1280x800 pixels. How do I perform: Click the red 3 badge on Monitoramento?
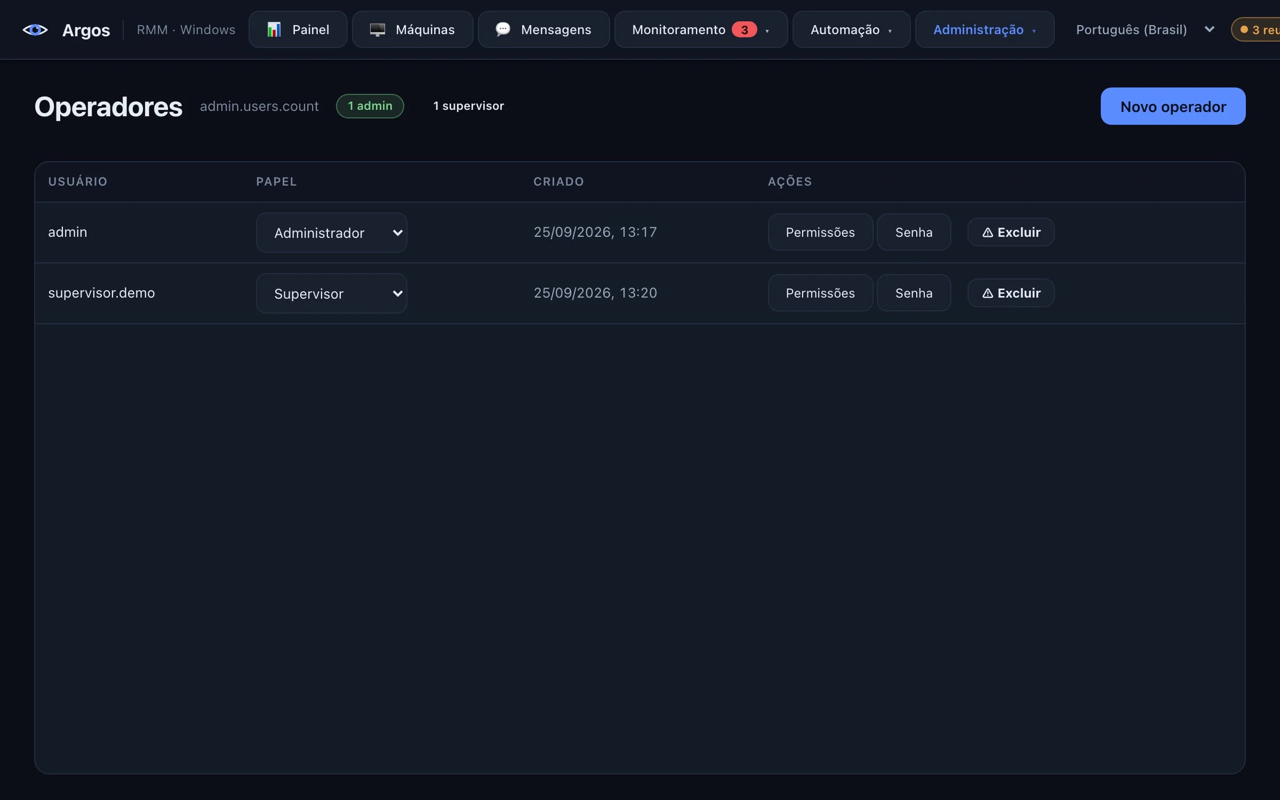click(x=744, y=30)
